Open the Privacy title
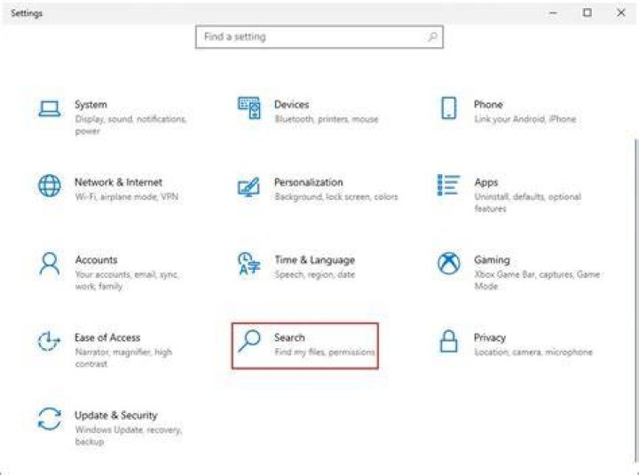This screenshot has height=475, width=639. [x=489, y=338]
